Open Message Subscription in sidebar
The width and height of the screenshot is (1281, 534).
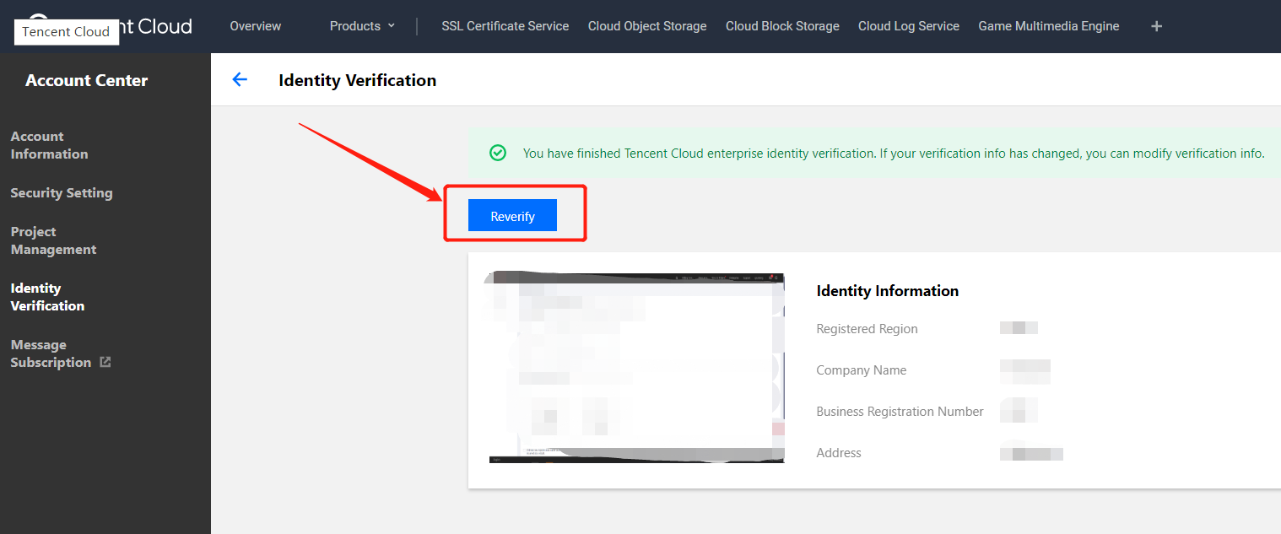51,353
